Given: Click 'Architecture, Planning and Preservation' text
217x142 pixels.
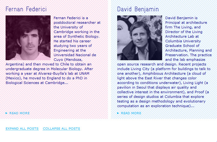Looking at the screenshot, I should pyautogui.click(x=188, y=50).
